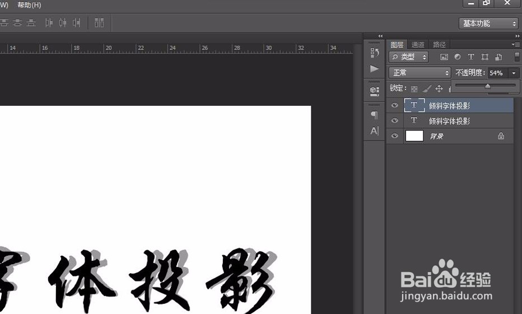
Task: Open the History panel icon
Action: coord(375,52)
